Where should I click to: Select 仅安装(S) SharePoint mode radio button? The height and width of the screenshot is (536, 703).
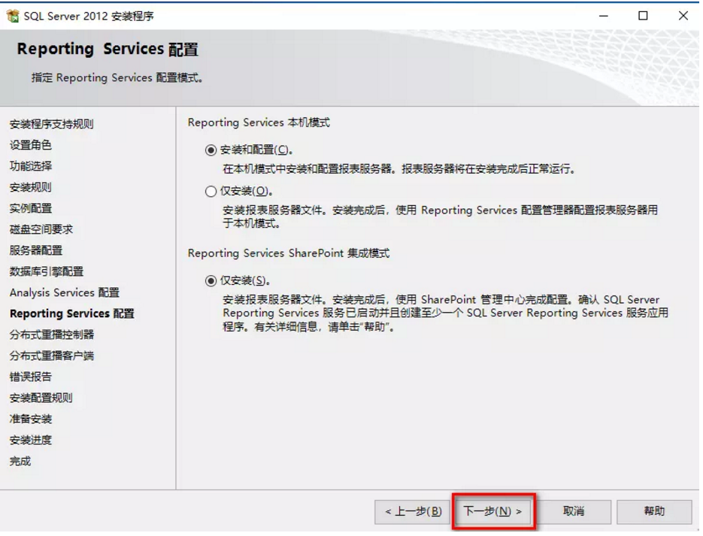(211, 281)
